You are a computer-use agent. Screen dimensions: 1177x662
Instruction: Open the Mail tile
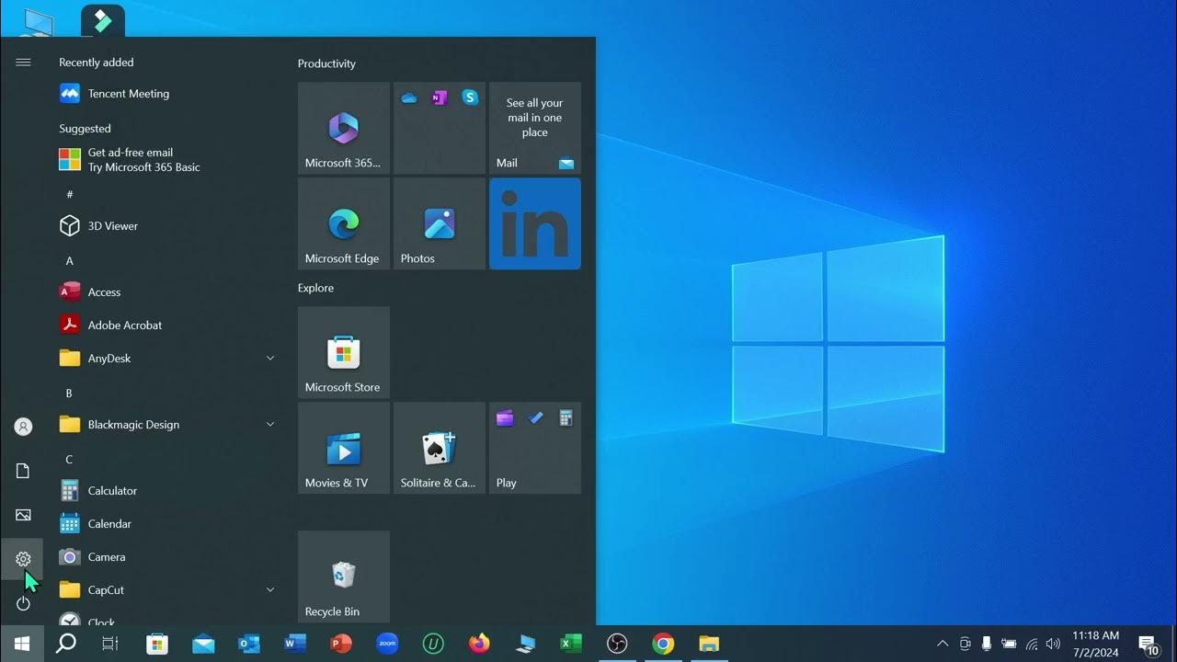pyautogui.click(x=535, y=128)
